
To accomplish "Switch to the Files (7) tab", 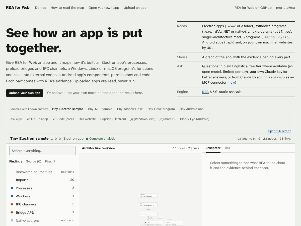I will pos(51,161).
